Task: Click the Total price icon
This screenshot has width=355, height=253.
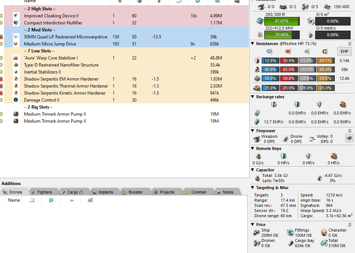Action: pos(324,243)
